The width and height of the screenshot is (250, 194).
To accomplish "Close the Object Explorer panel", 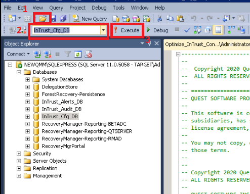I will click(156, 43).
